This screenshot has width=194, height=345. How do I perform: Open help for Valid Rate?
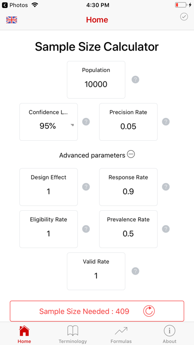point(135,271)
